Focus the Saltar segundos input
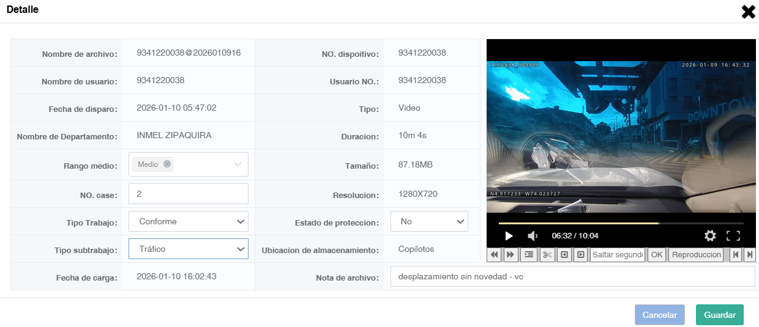Screen dimensions: 759x327 click(x=618, y=254)
